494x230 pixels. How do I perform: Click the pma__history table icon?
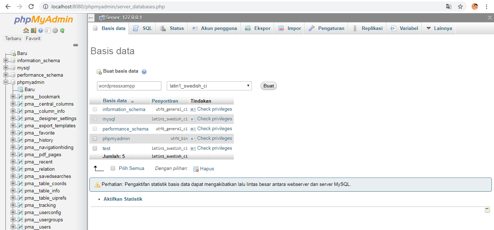point(20,140)
